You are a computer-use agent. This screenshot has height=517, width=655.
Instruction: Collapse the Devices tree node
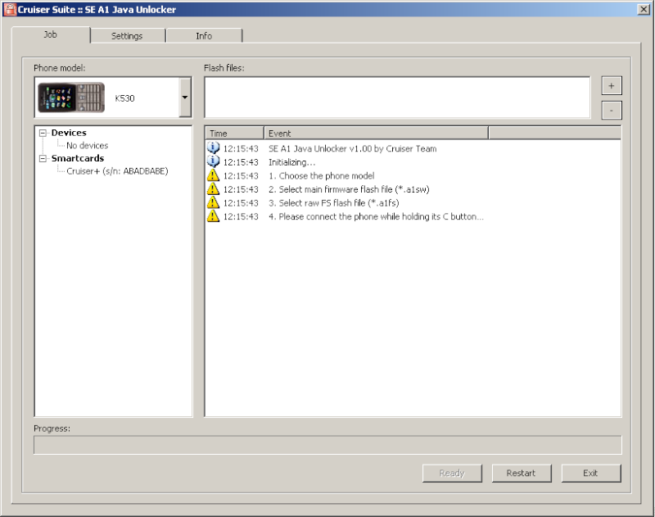[43, 133]
